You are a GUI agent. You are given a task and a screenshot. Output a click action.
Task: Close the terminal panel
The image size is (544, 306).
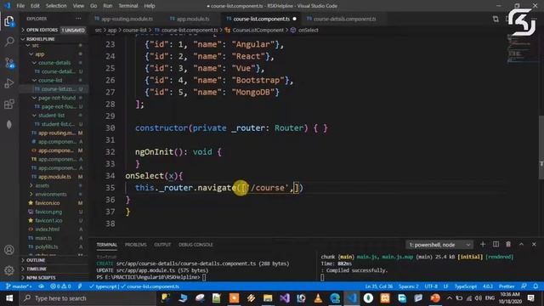pos(534,244)
